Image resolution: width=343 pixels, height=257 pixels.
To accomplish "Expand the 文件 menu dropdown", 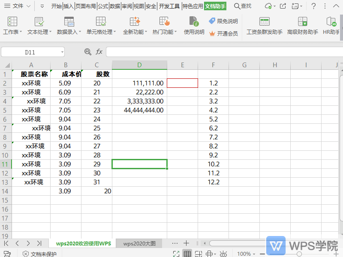I will 28,6.
